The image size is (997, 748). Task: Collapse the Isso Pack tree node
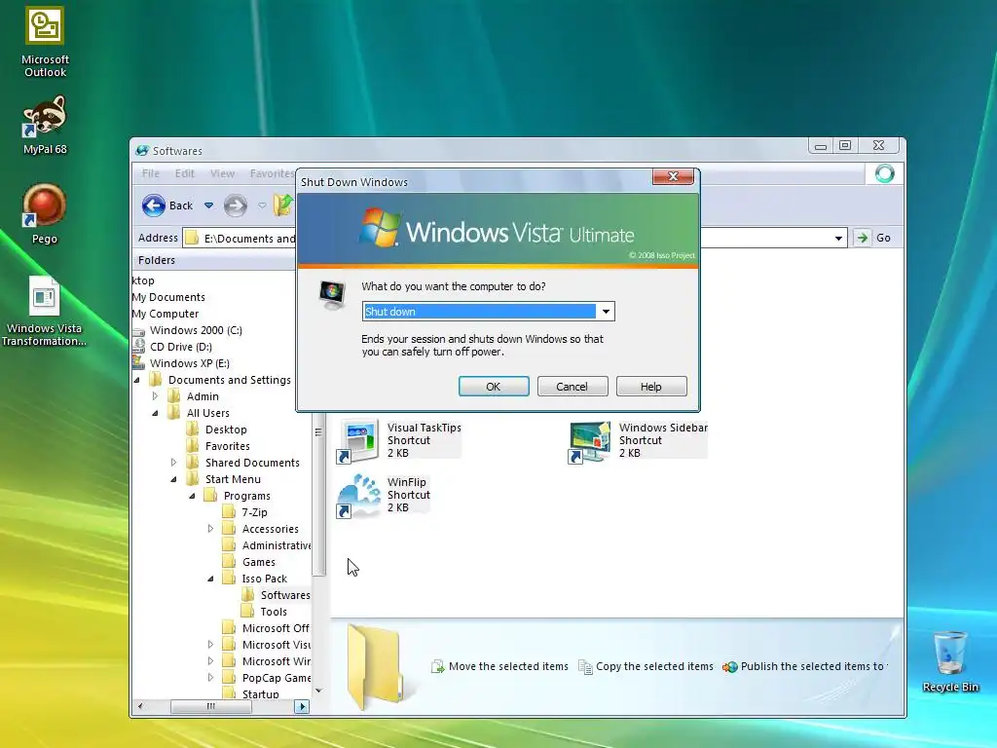pos(210,579)
